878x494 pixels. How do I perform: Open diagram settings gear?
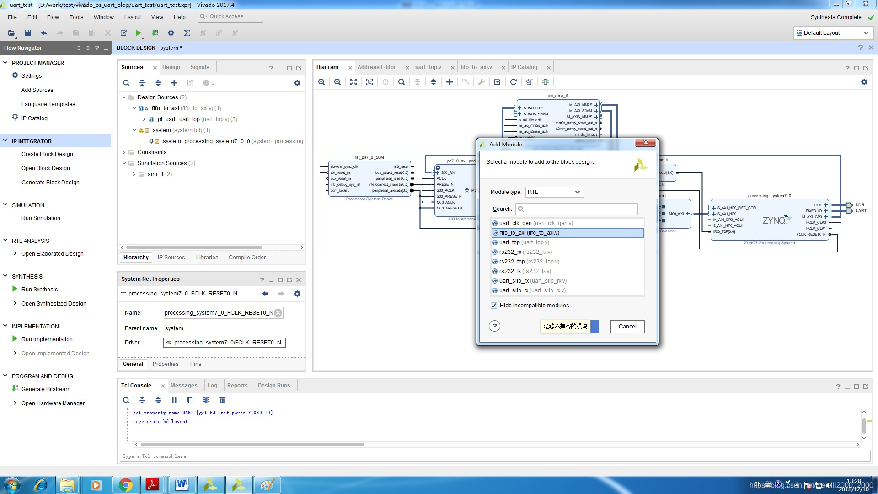point(864,82)
